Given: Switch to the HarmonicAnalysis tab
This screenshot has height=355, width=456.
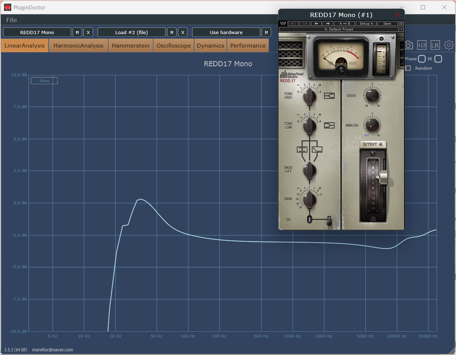Looking at the screenshot, I should pos(78,46).
